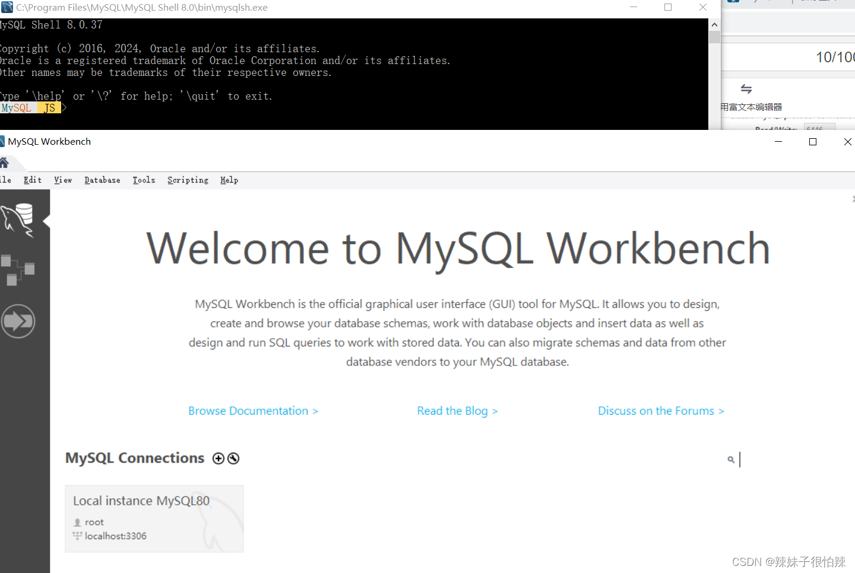Close the MySQL Workbench window
Screen dimensions: 855x573
847,142
